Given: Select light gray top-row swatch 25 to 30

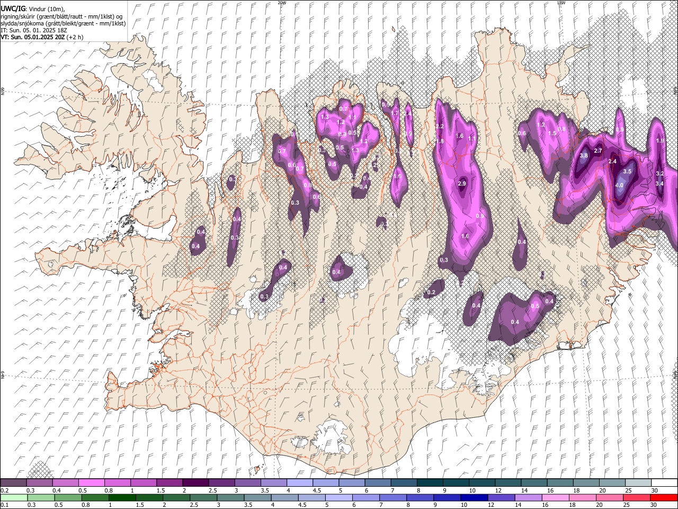Looking at the screenshot, I should tap(638, 482).
